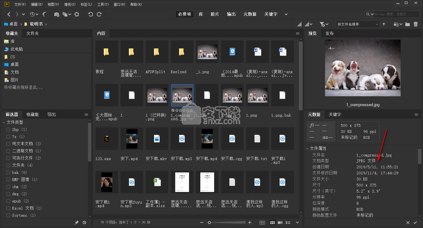The width and height of the screenshot is (423, 228).
Task: Click the filter by rating funnel icon
Action: pyautogui.click(x=322, y=24)
